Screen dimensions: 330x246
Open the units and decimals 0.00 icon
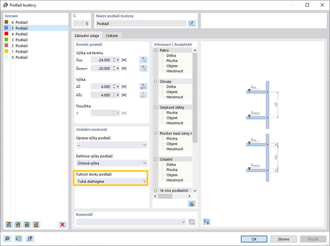pyautogui.click(x=19, y=239)
